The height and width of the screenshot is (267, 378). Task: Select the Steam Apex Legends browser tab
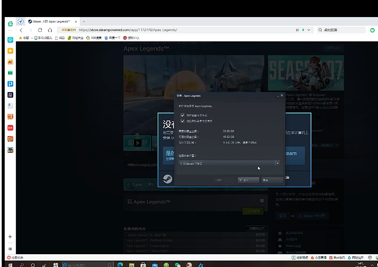pyautogui.click(x=51, y=21)
